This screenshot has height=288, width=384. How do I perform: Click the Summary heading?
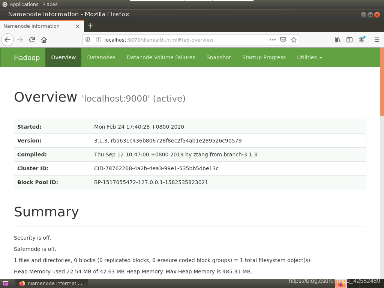pyautogui.click(x=46, y=212)
